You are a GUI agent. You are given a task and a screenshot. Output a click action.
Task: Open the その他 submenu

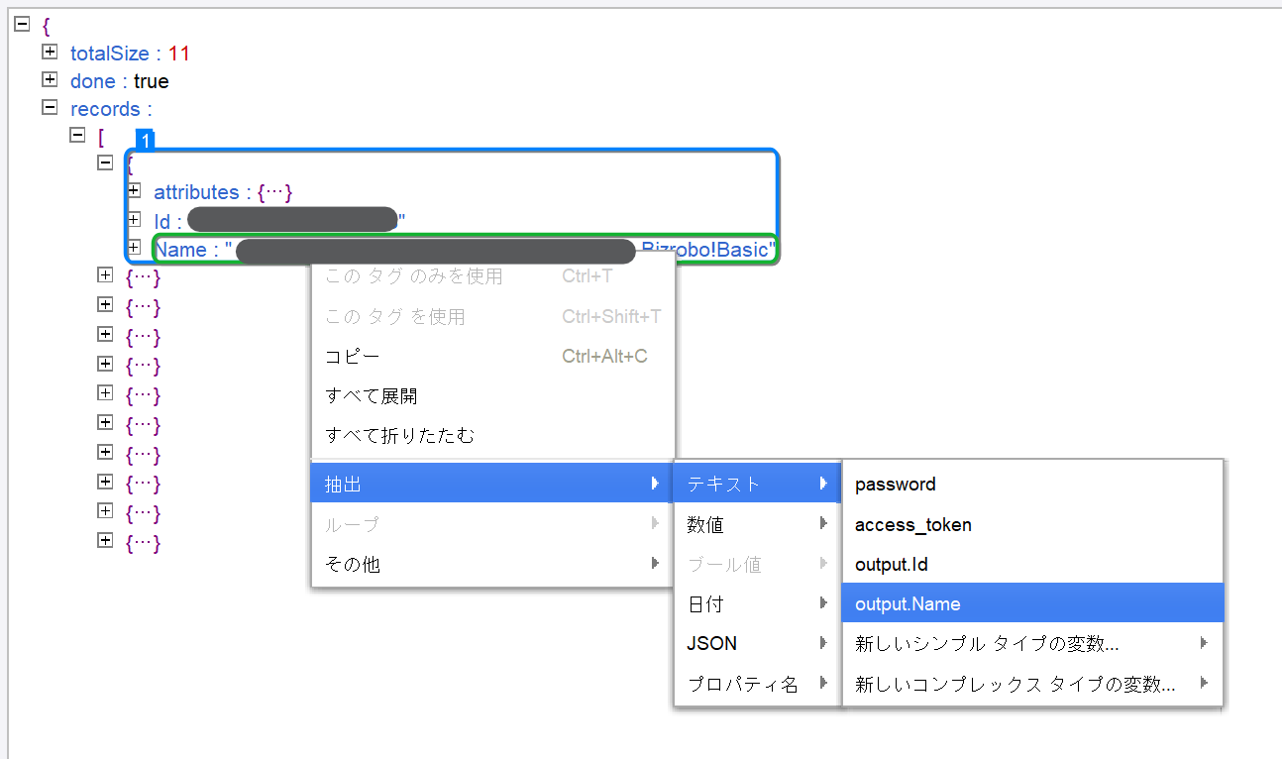(x=493, y=564)
